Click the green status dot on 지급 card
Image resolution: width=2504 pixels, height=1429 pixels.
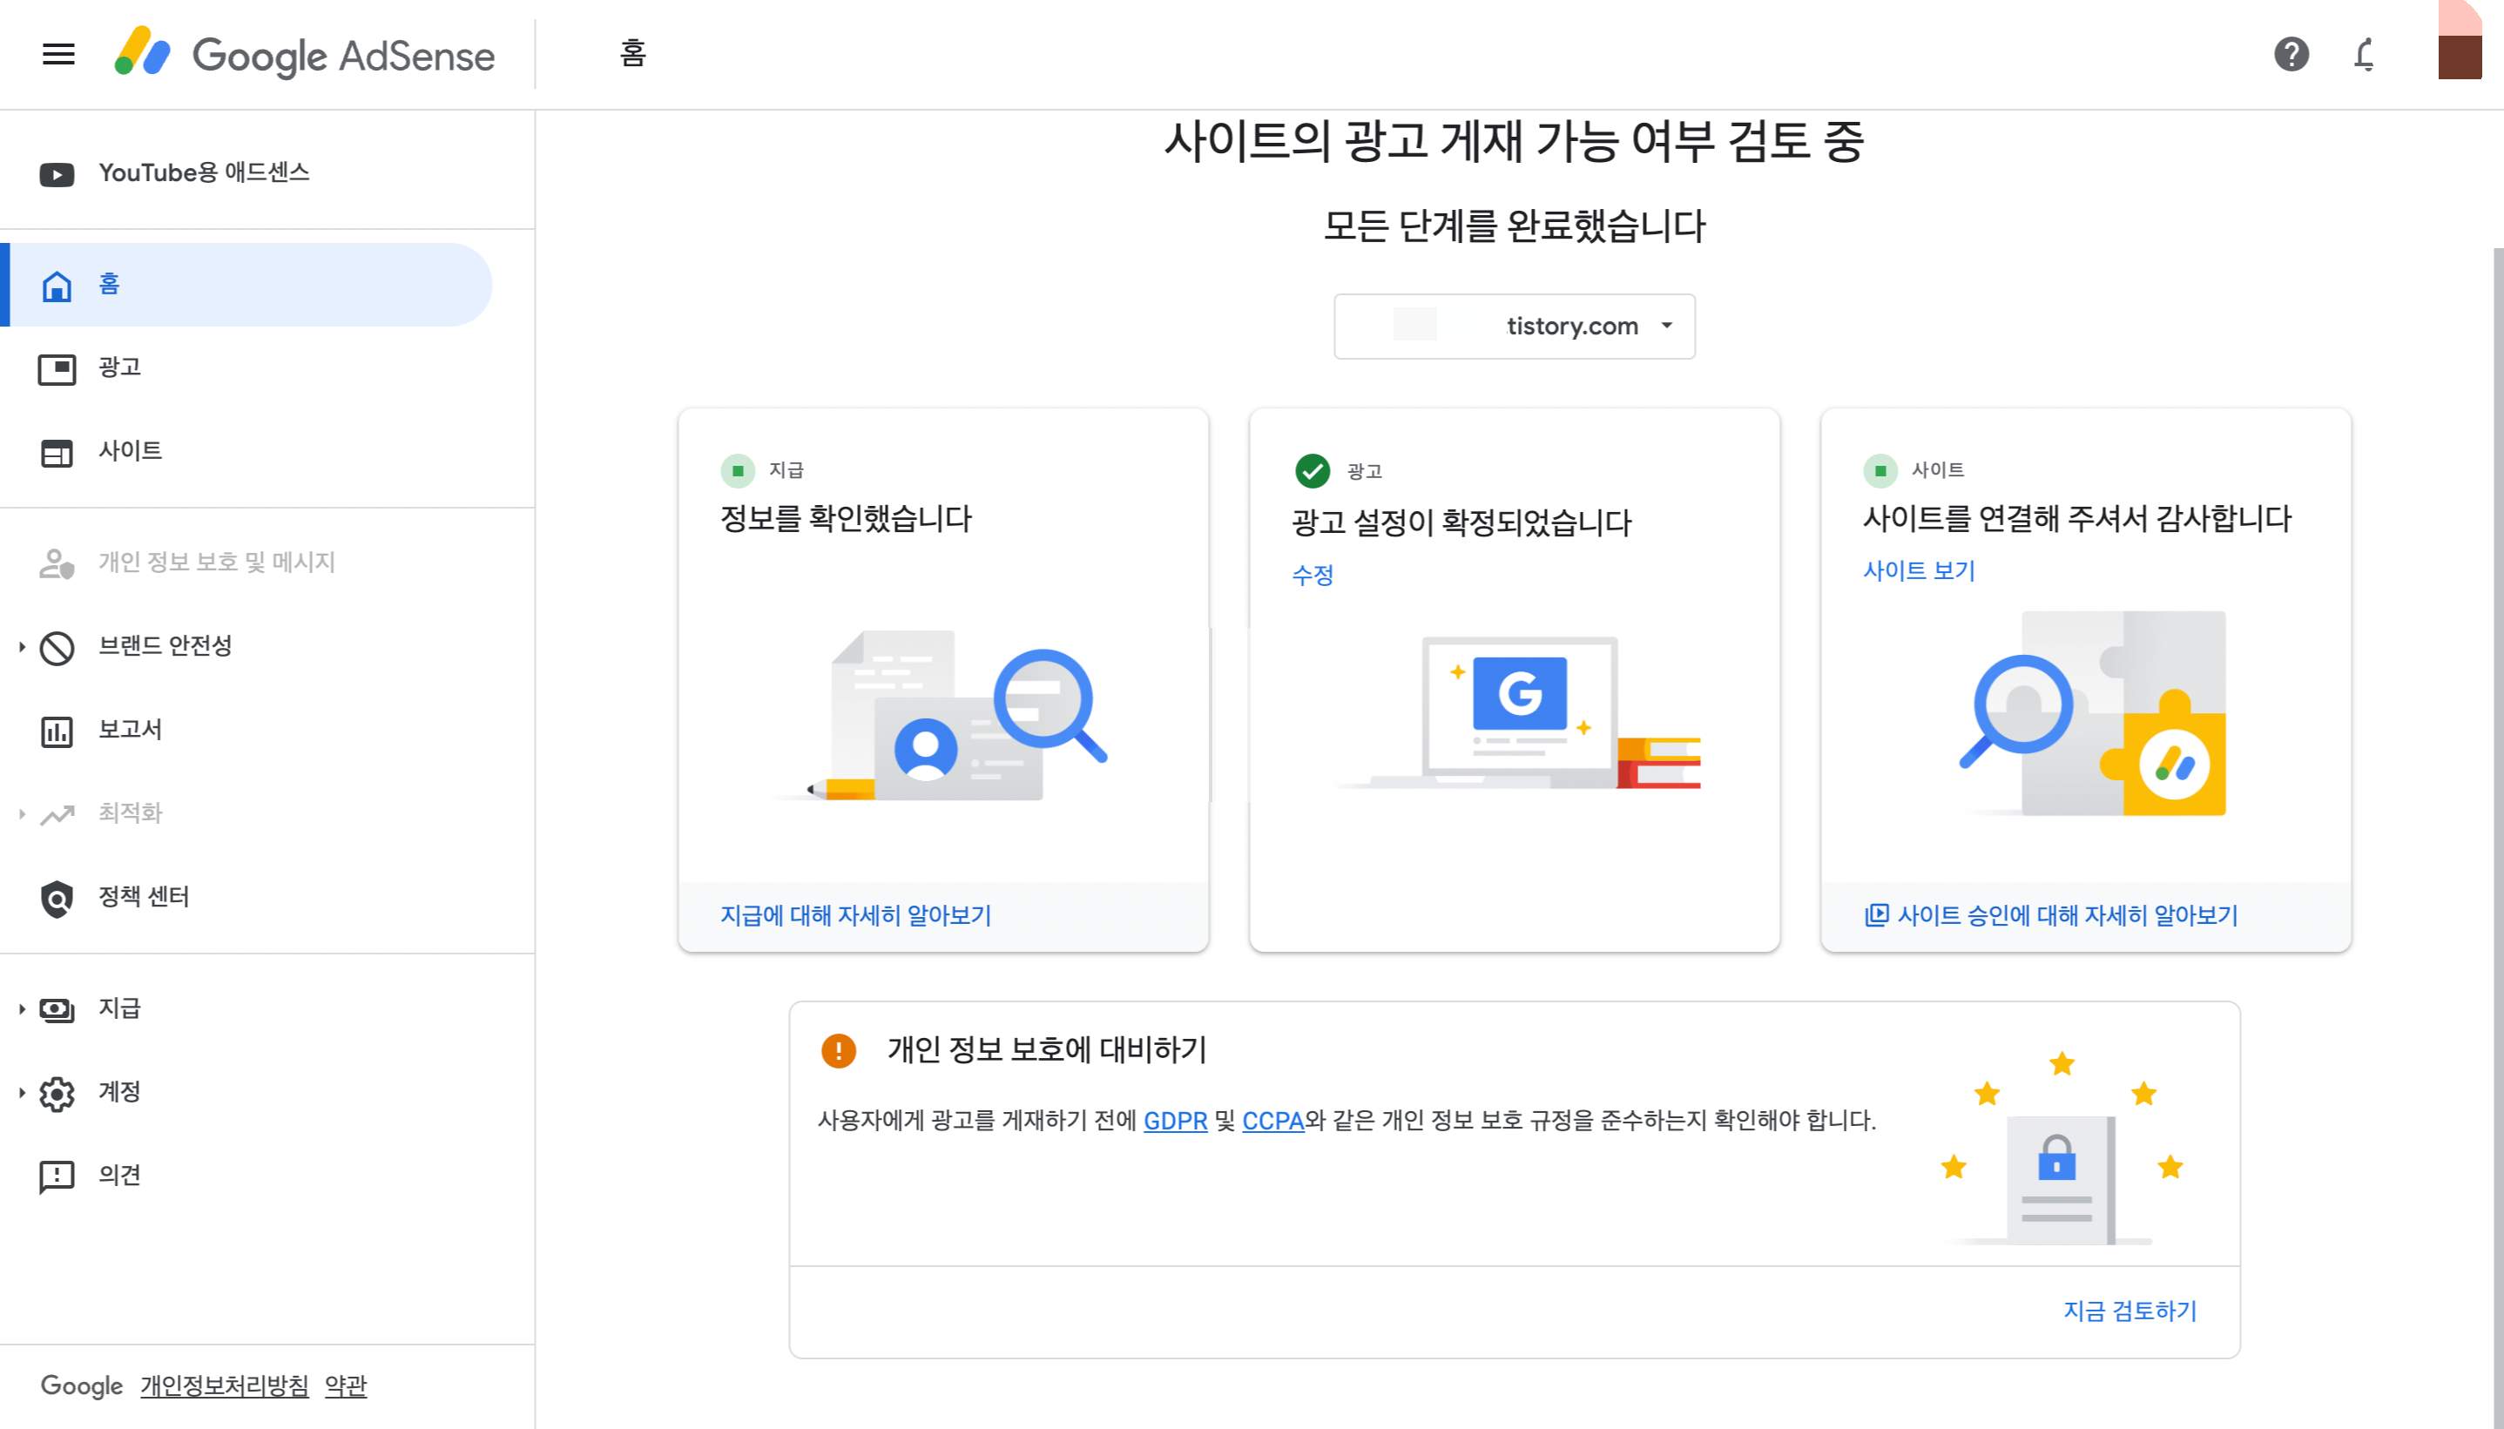point(737,471)
